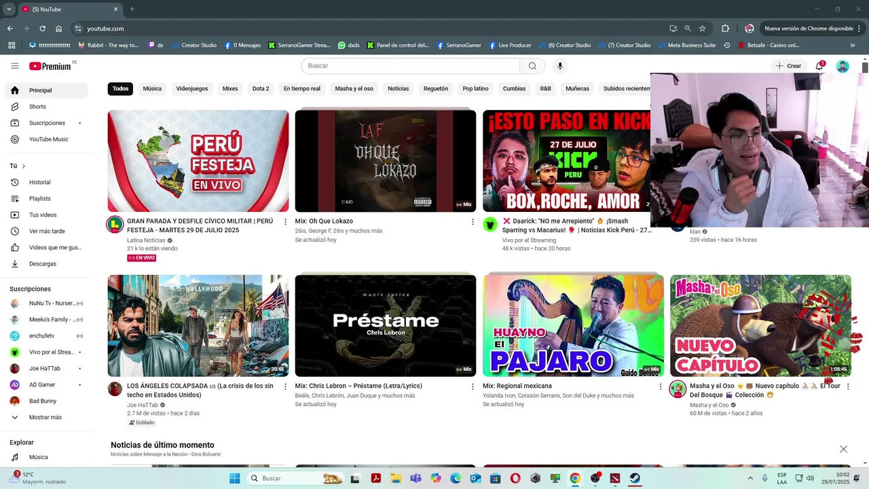The image size is (869, 489).
Task: Click the YouTube search input field
Action: [410, 66]
